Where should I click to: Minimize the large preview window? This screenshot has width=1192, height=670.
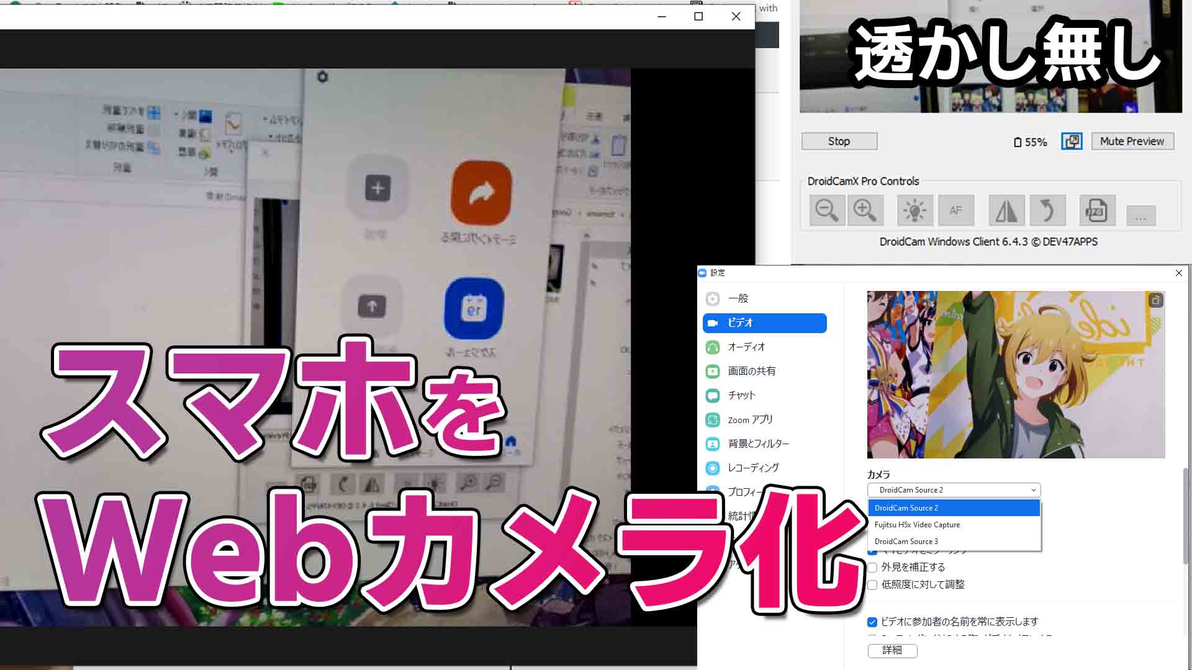pyautogui.click(x=662, y=17)
